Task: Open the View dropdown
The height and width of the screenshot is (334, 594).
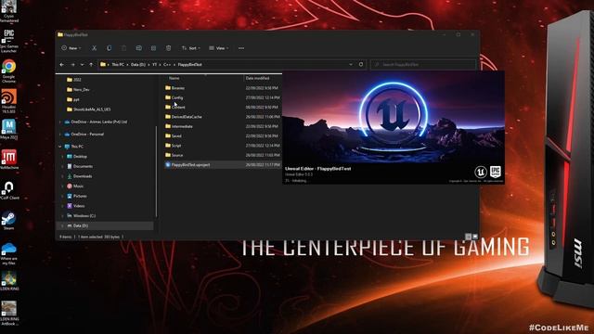Action: point(219,48)
